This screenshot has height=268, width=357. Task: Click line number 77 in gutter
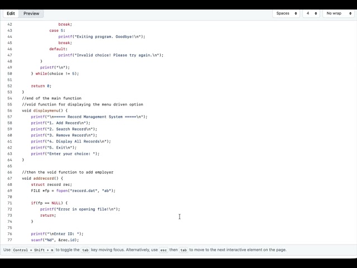coord(9,240)
